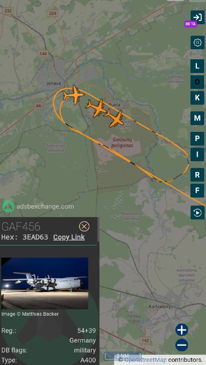Copy link for hex 3EAD63
206x365 pixels.
69,237
